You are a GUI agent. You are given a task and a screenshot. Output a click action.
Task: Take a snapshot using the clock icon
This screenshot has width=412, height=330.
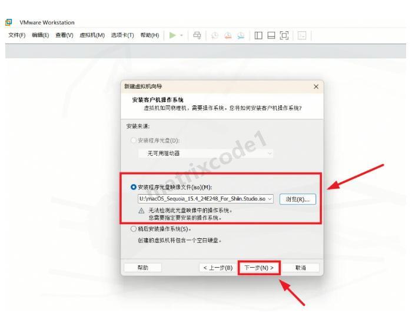pyautogui.click(x=215, y=35)
